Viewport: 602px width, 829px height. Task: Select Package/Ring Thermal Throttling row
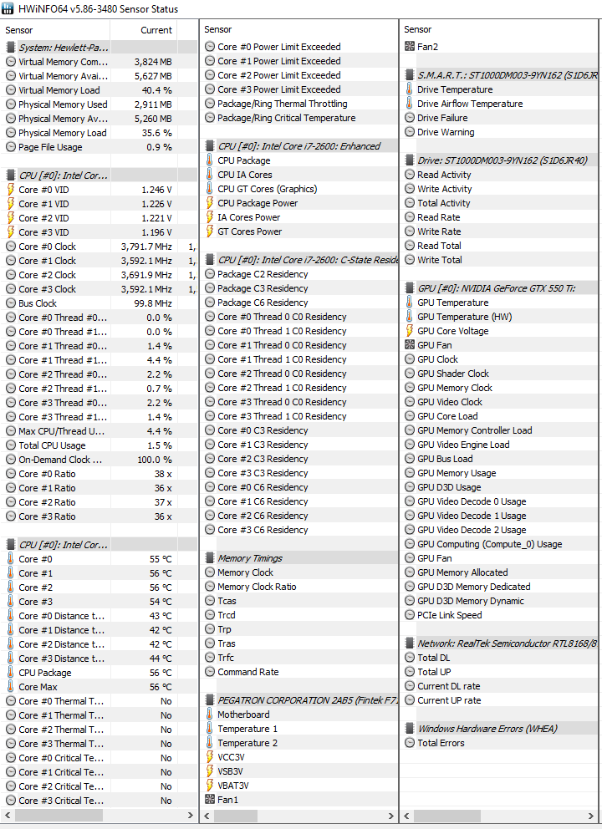(x=299, y=104)
